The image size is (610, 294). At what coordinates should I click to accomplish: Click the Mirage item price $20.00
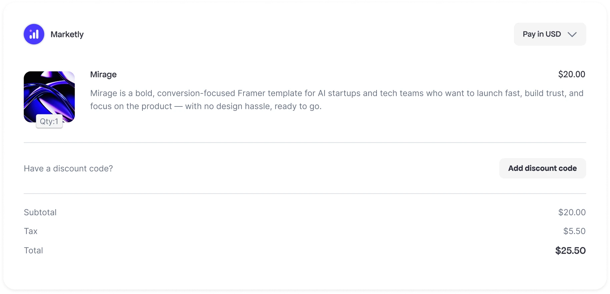pyautogui.click(x=571, y=74)
